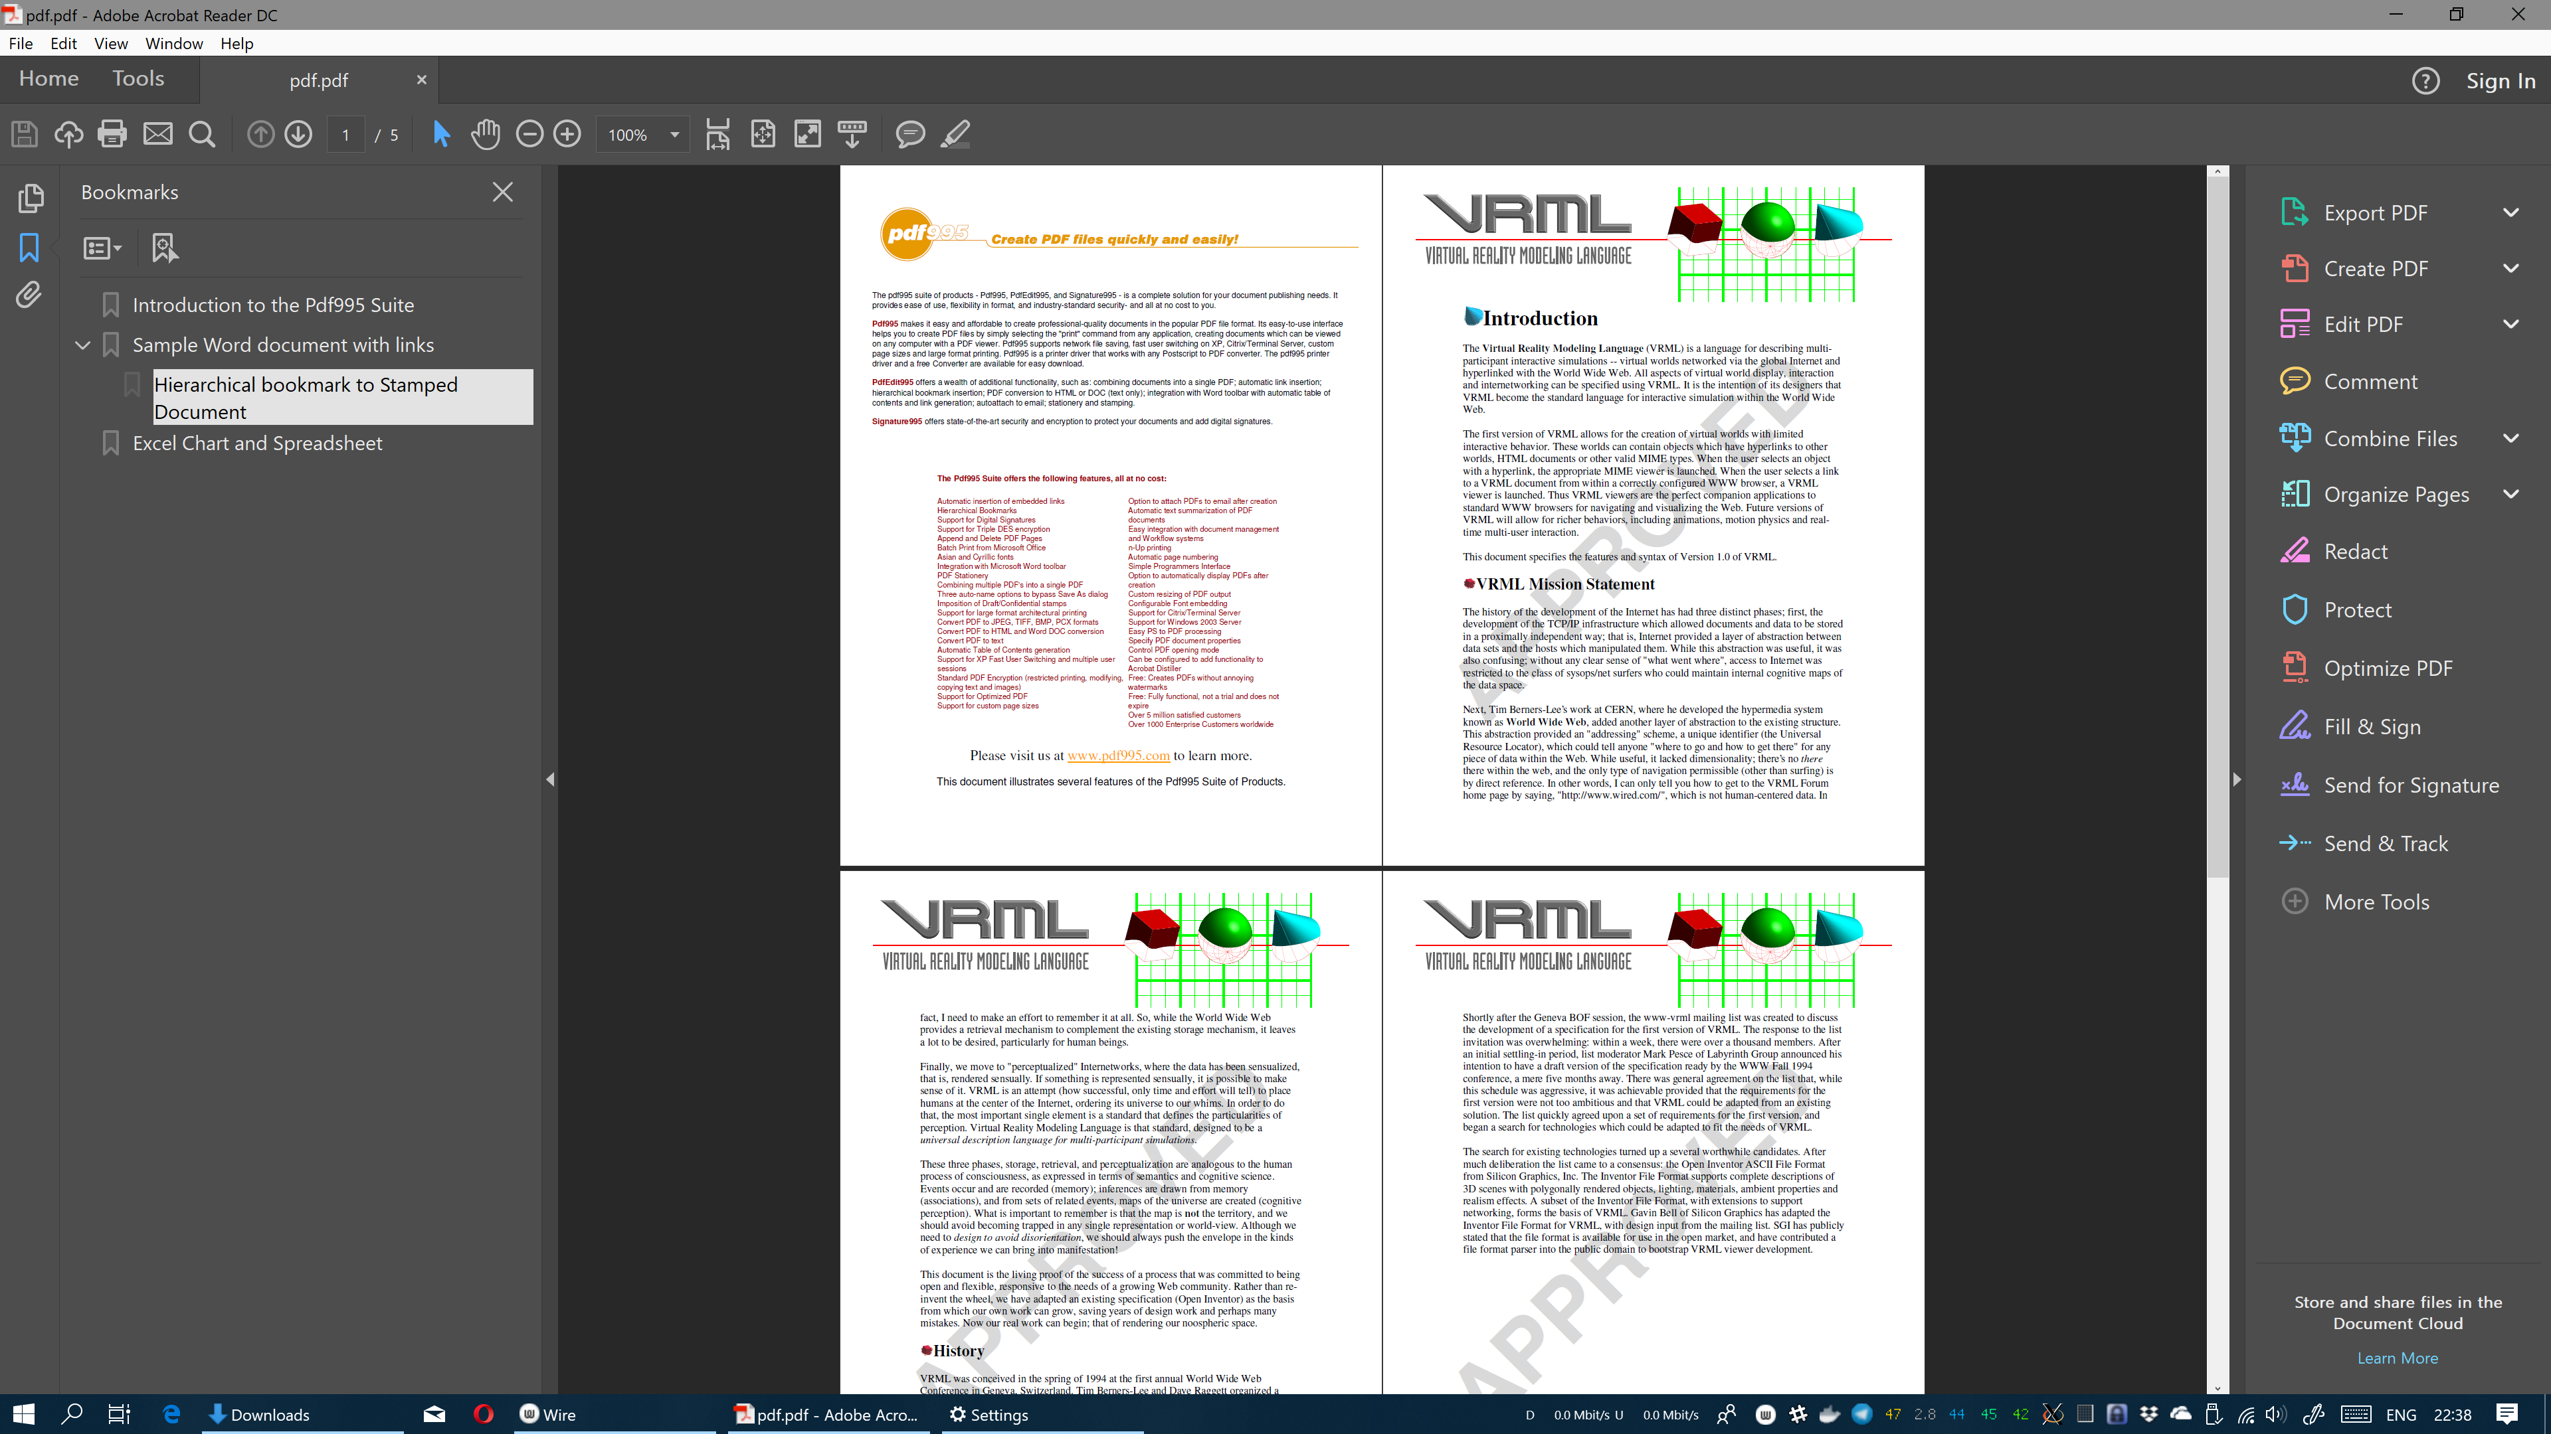The height and width of the screenshot is (1434, 2551).
Task: Collapse the right tools pane arrow
Action: 2236,780
